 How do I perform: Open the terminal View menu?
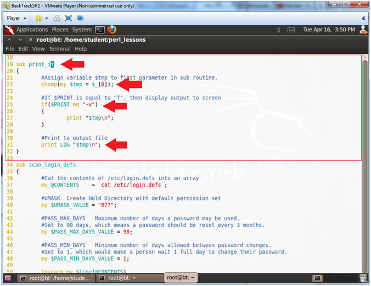click(x=38, y=49)
